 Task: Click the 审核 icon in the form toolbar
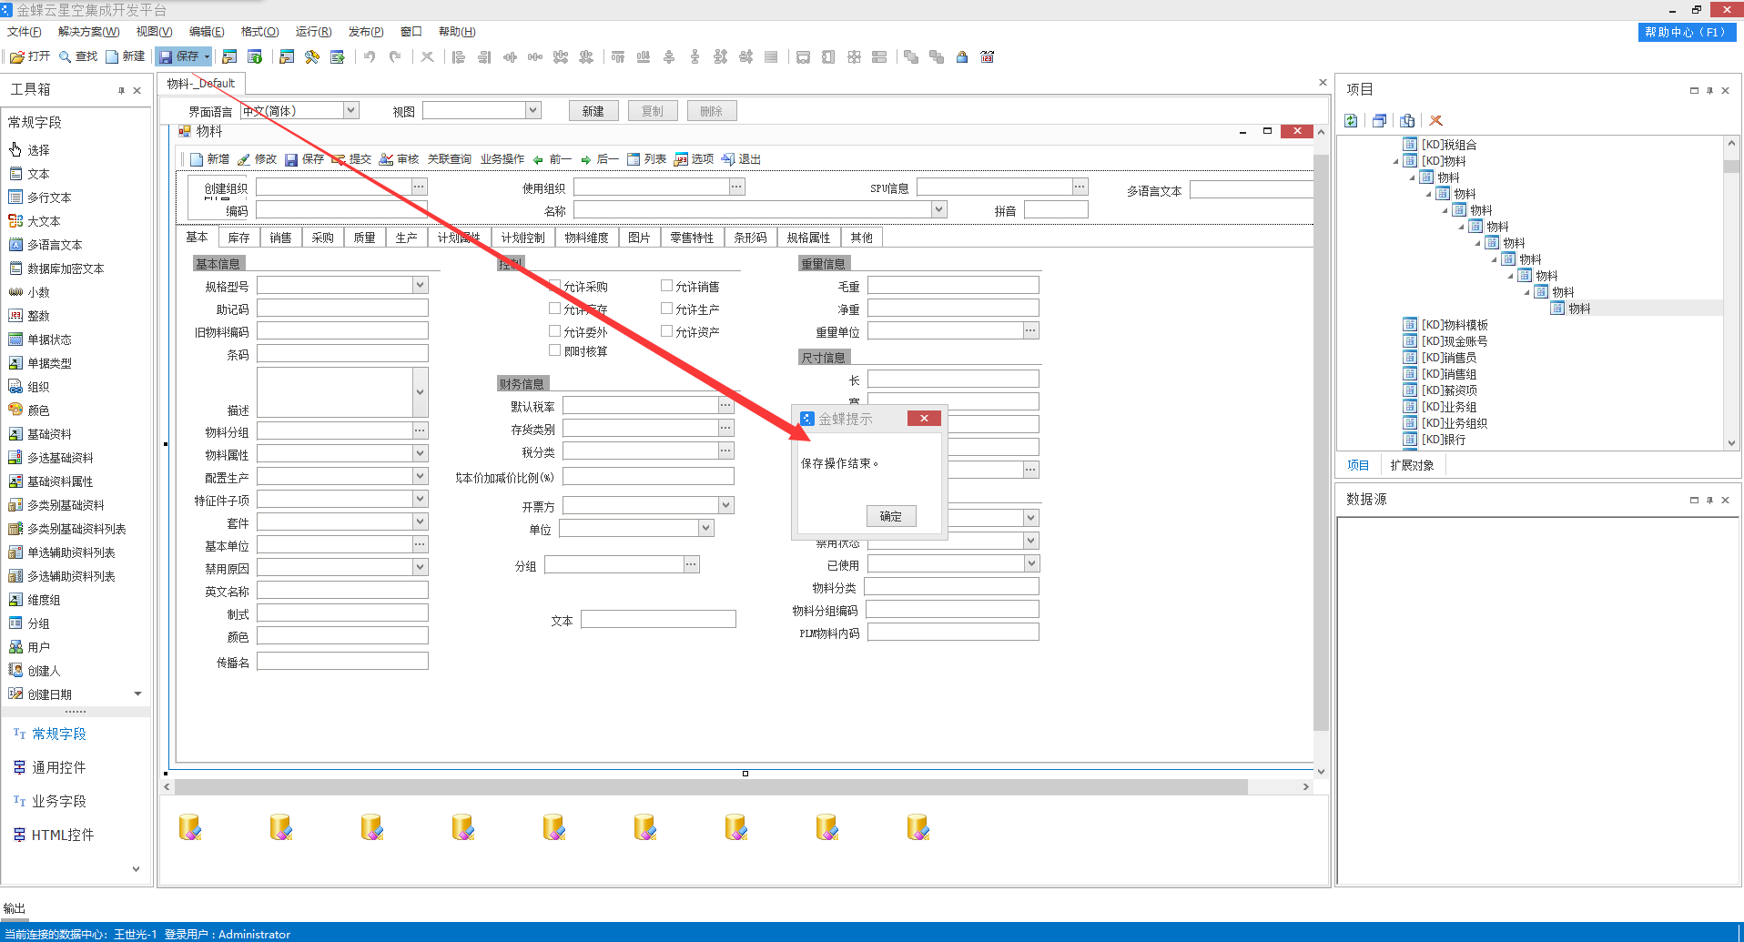(386, 159)
